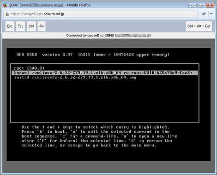Click the Firefox logo in the title bar

[x=5, y=5]
